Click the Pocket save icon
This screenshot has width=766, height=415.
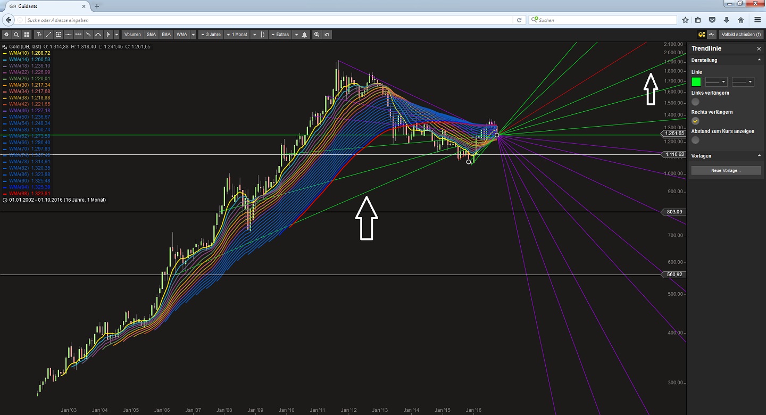click(x=712, y=20)
